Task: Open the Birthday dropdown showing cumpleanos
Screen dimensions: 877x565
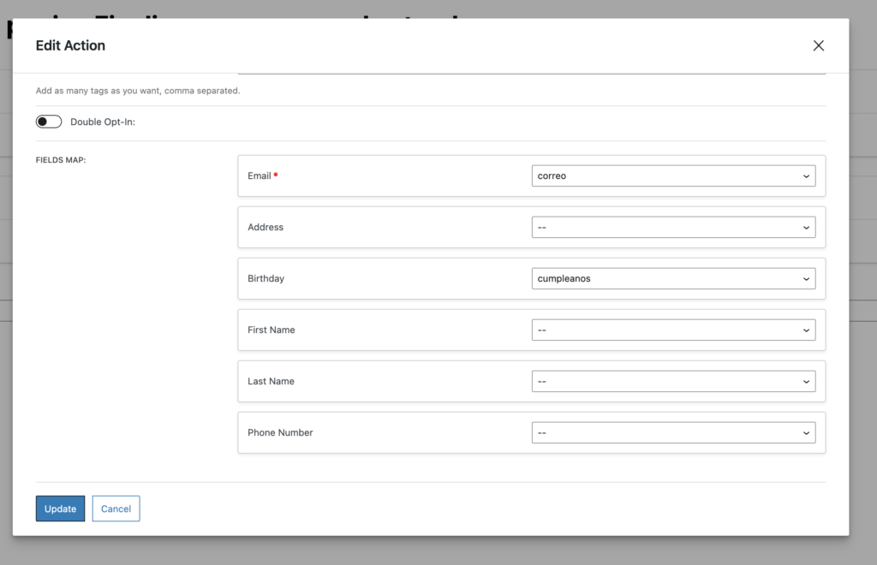Action: (673, 278)
